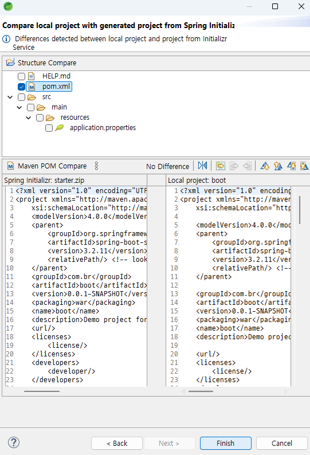This screenshot has height=455, width=310.
Task: Click the application.properties leaf icon
Action: point(59,128)
